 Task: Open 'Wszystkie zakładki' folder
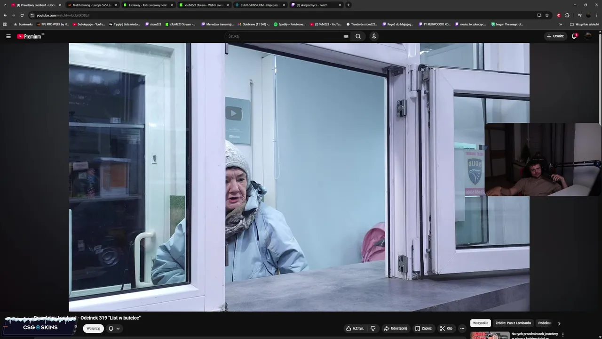click(584, 24)
